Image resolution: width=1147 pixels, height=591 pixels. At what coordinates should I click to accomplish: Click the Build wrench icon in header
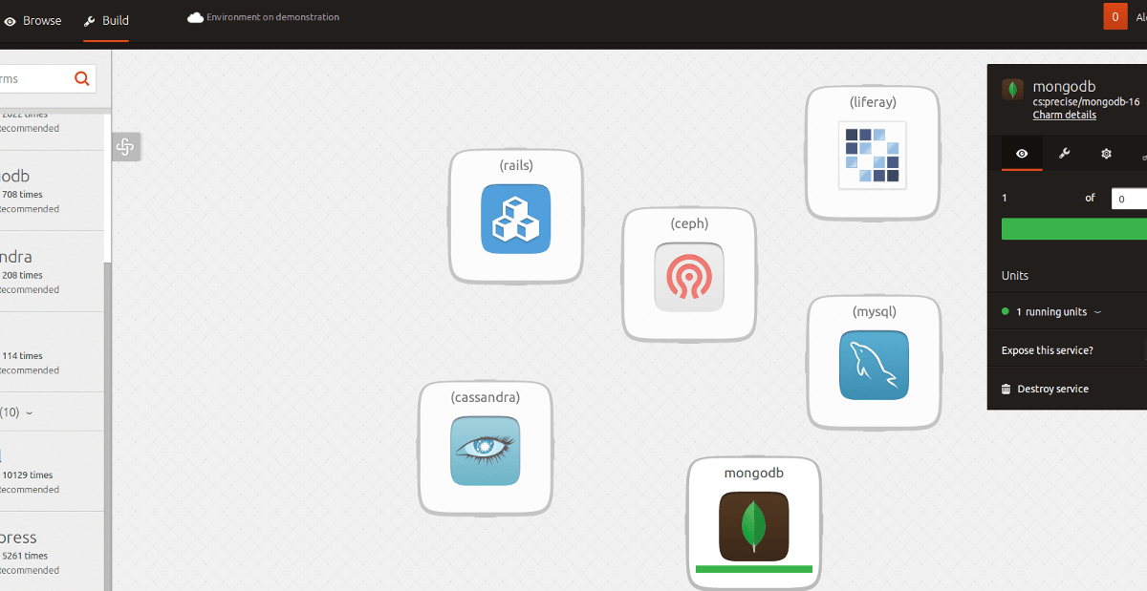(x=90, y=21)
